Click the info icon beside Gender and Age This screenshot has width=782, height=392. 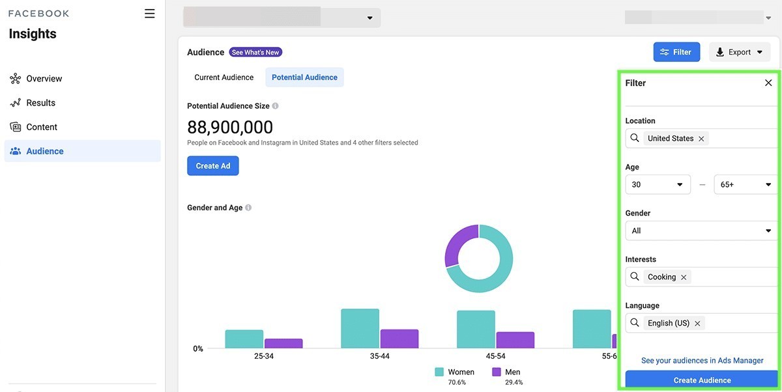point(248,208)
